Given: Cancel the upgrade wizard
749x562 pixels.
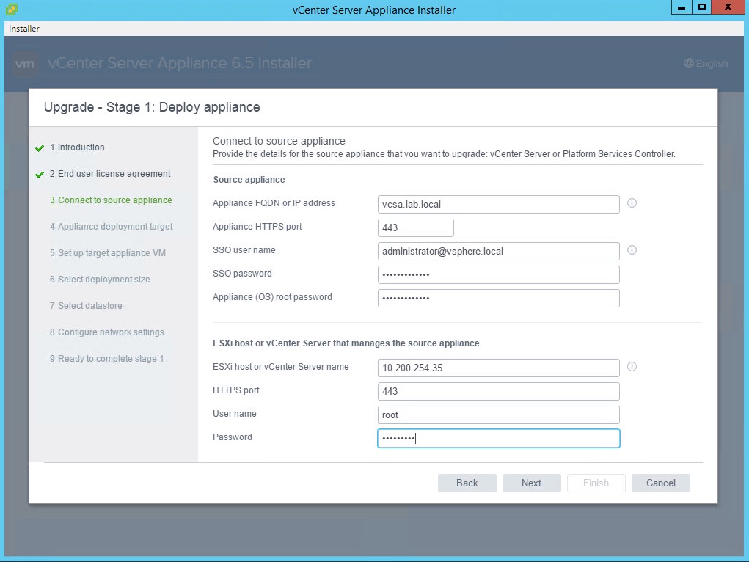Looking at the screenshot, I should coord(660,483).
